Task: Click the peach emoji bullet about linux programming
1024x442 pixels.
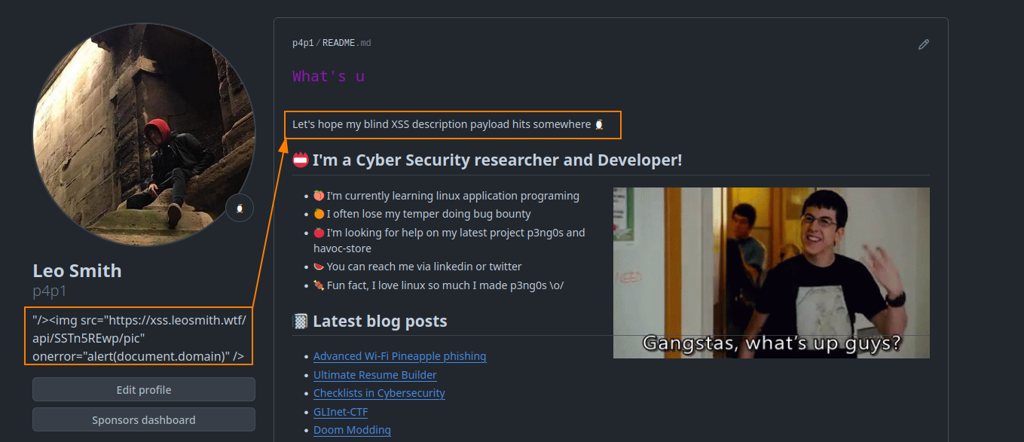Action: pyautogui.click(x=319, y=196)
